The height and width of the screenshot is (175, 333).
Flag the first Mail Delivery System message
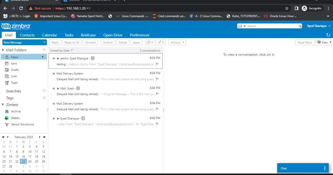pyautogui.click(x=157, y=79)
